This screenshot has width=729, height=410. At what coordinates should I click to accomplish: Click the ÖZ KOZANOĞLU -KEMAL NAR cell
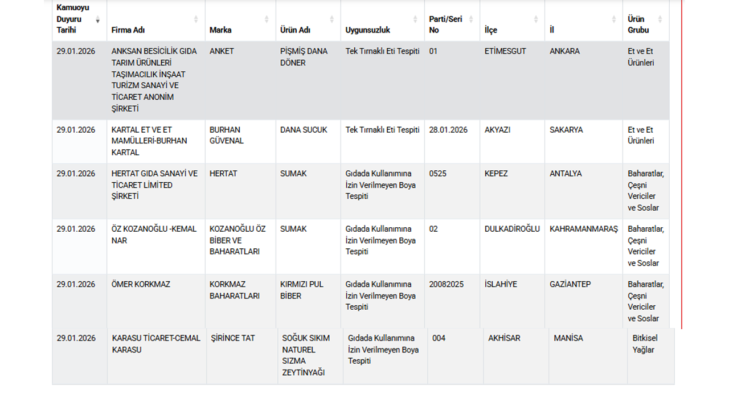pyautogui.click(x=154, y=235)
